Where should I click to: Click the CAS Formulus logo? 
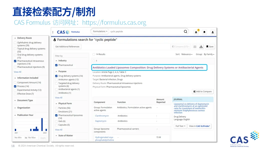coord(68,32)
